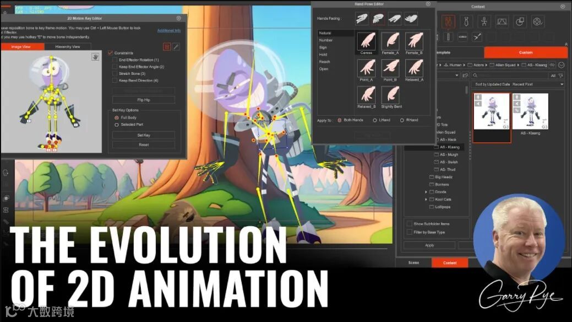Apply pose to RHand only
Image resolution: width=572 pixels, height=322 pixels.
pos(402,120)
